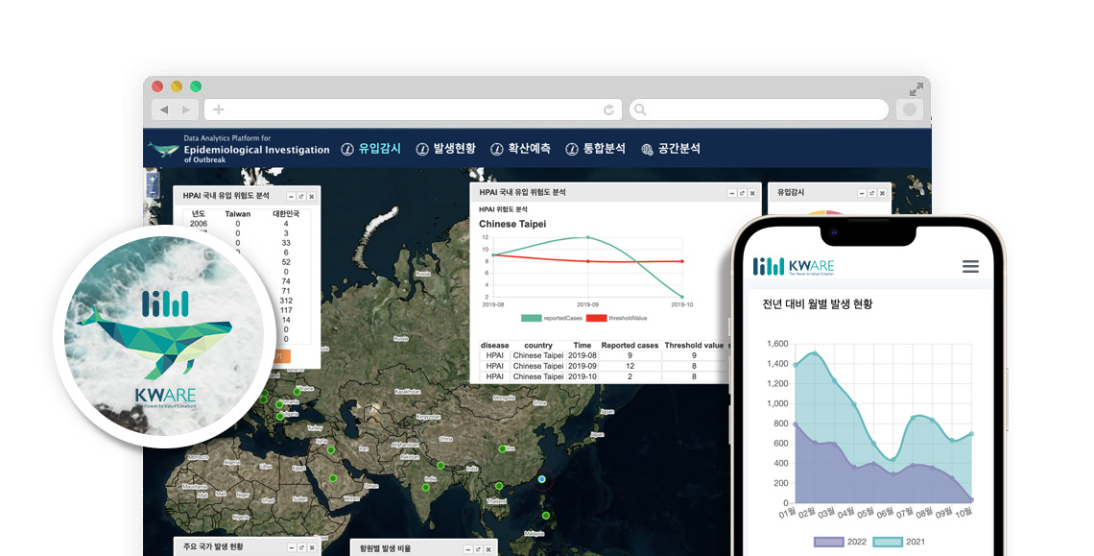
Task: Open the hamburger menu on the phone
Action: (x=970, y=266)
